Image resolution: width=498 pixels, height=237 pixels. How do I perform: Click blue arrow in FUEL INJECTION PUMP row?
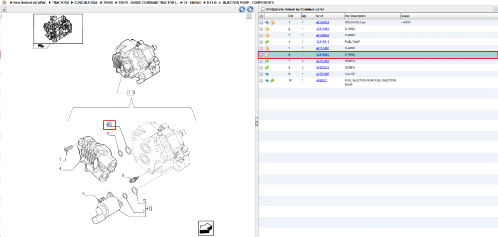pos(267,80)
